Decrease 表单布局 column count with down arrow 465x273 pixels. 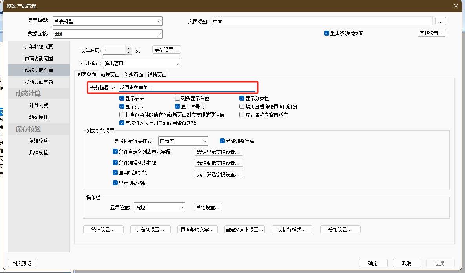[x=128, y=52]
